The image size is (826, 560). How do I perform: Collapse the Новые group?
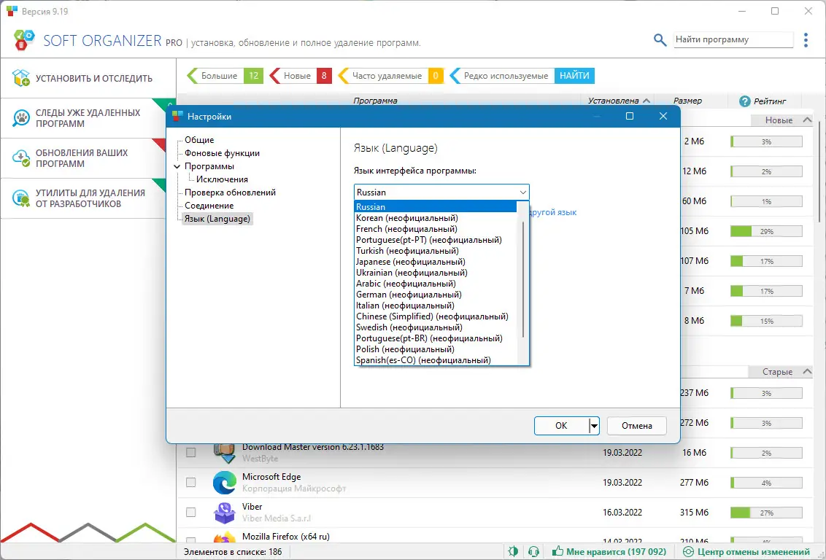coord(807,120)
